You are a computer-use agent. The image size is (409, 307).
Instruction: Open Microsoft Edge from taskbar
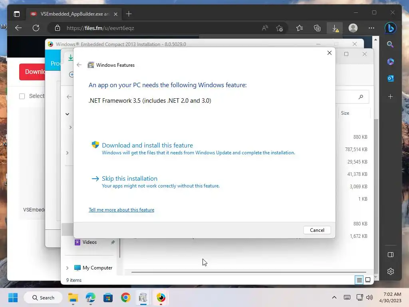[91, 297]
